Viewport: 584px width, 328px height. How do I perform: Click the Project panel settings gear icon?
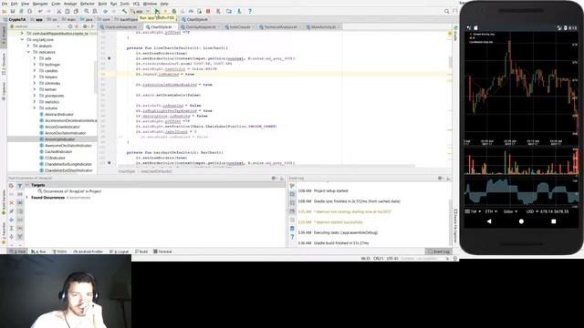point(85,26)
